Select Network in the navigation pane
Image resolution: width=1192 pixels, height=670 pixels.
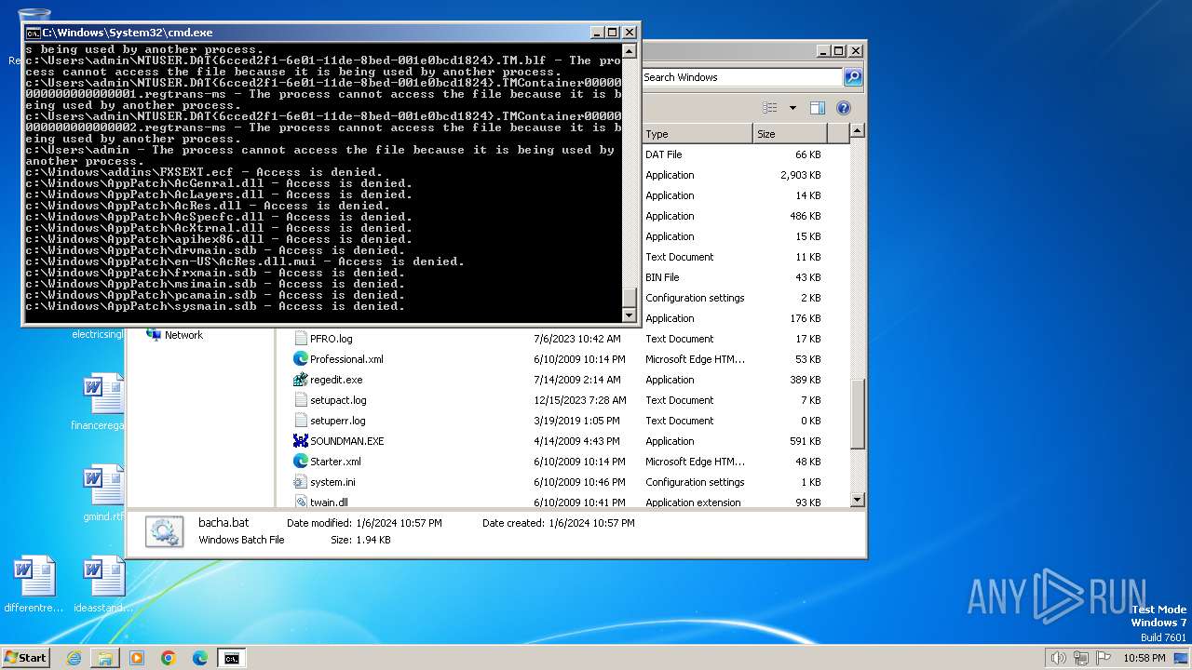click(183, 335)
